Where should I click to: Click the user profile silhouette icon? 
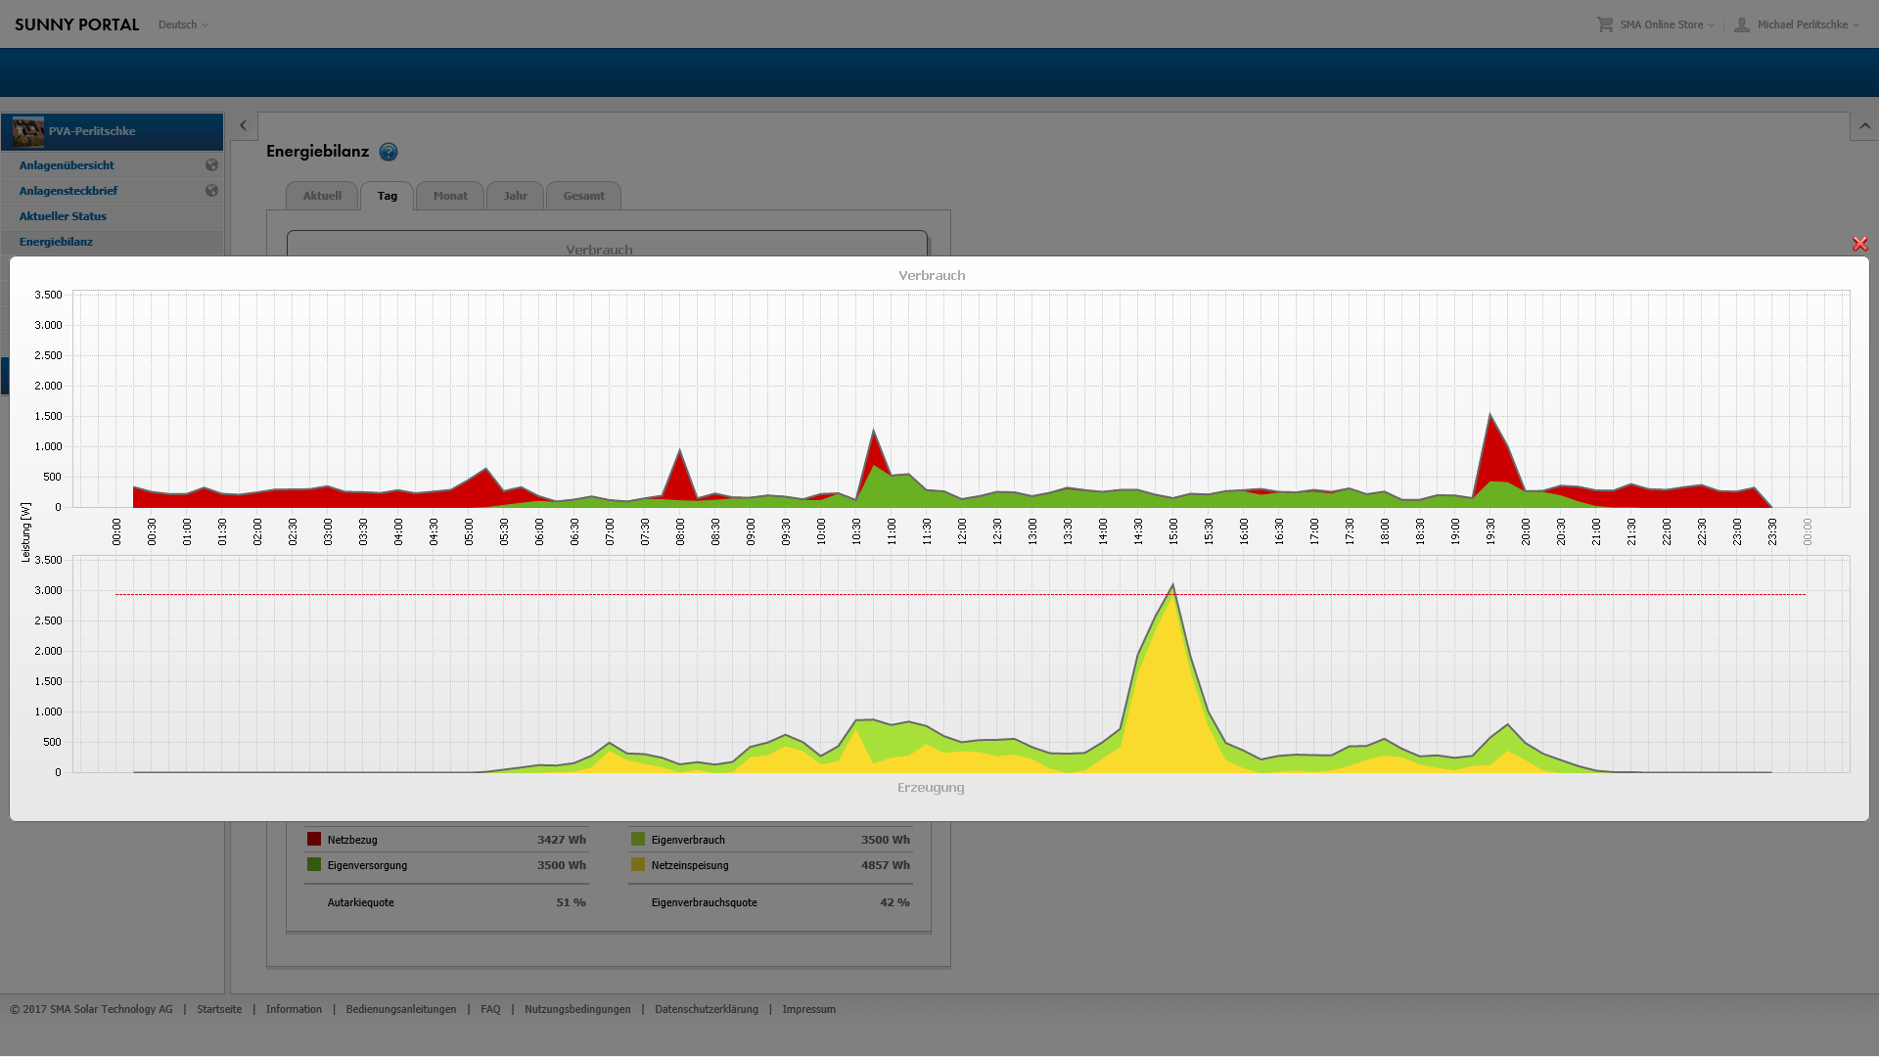pyautogui.click(x=1742, y=24)
